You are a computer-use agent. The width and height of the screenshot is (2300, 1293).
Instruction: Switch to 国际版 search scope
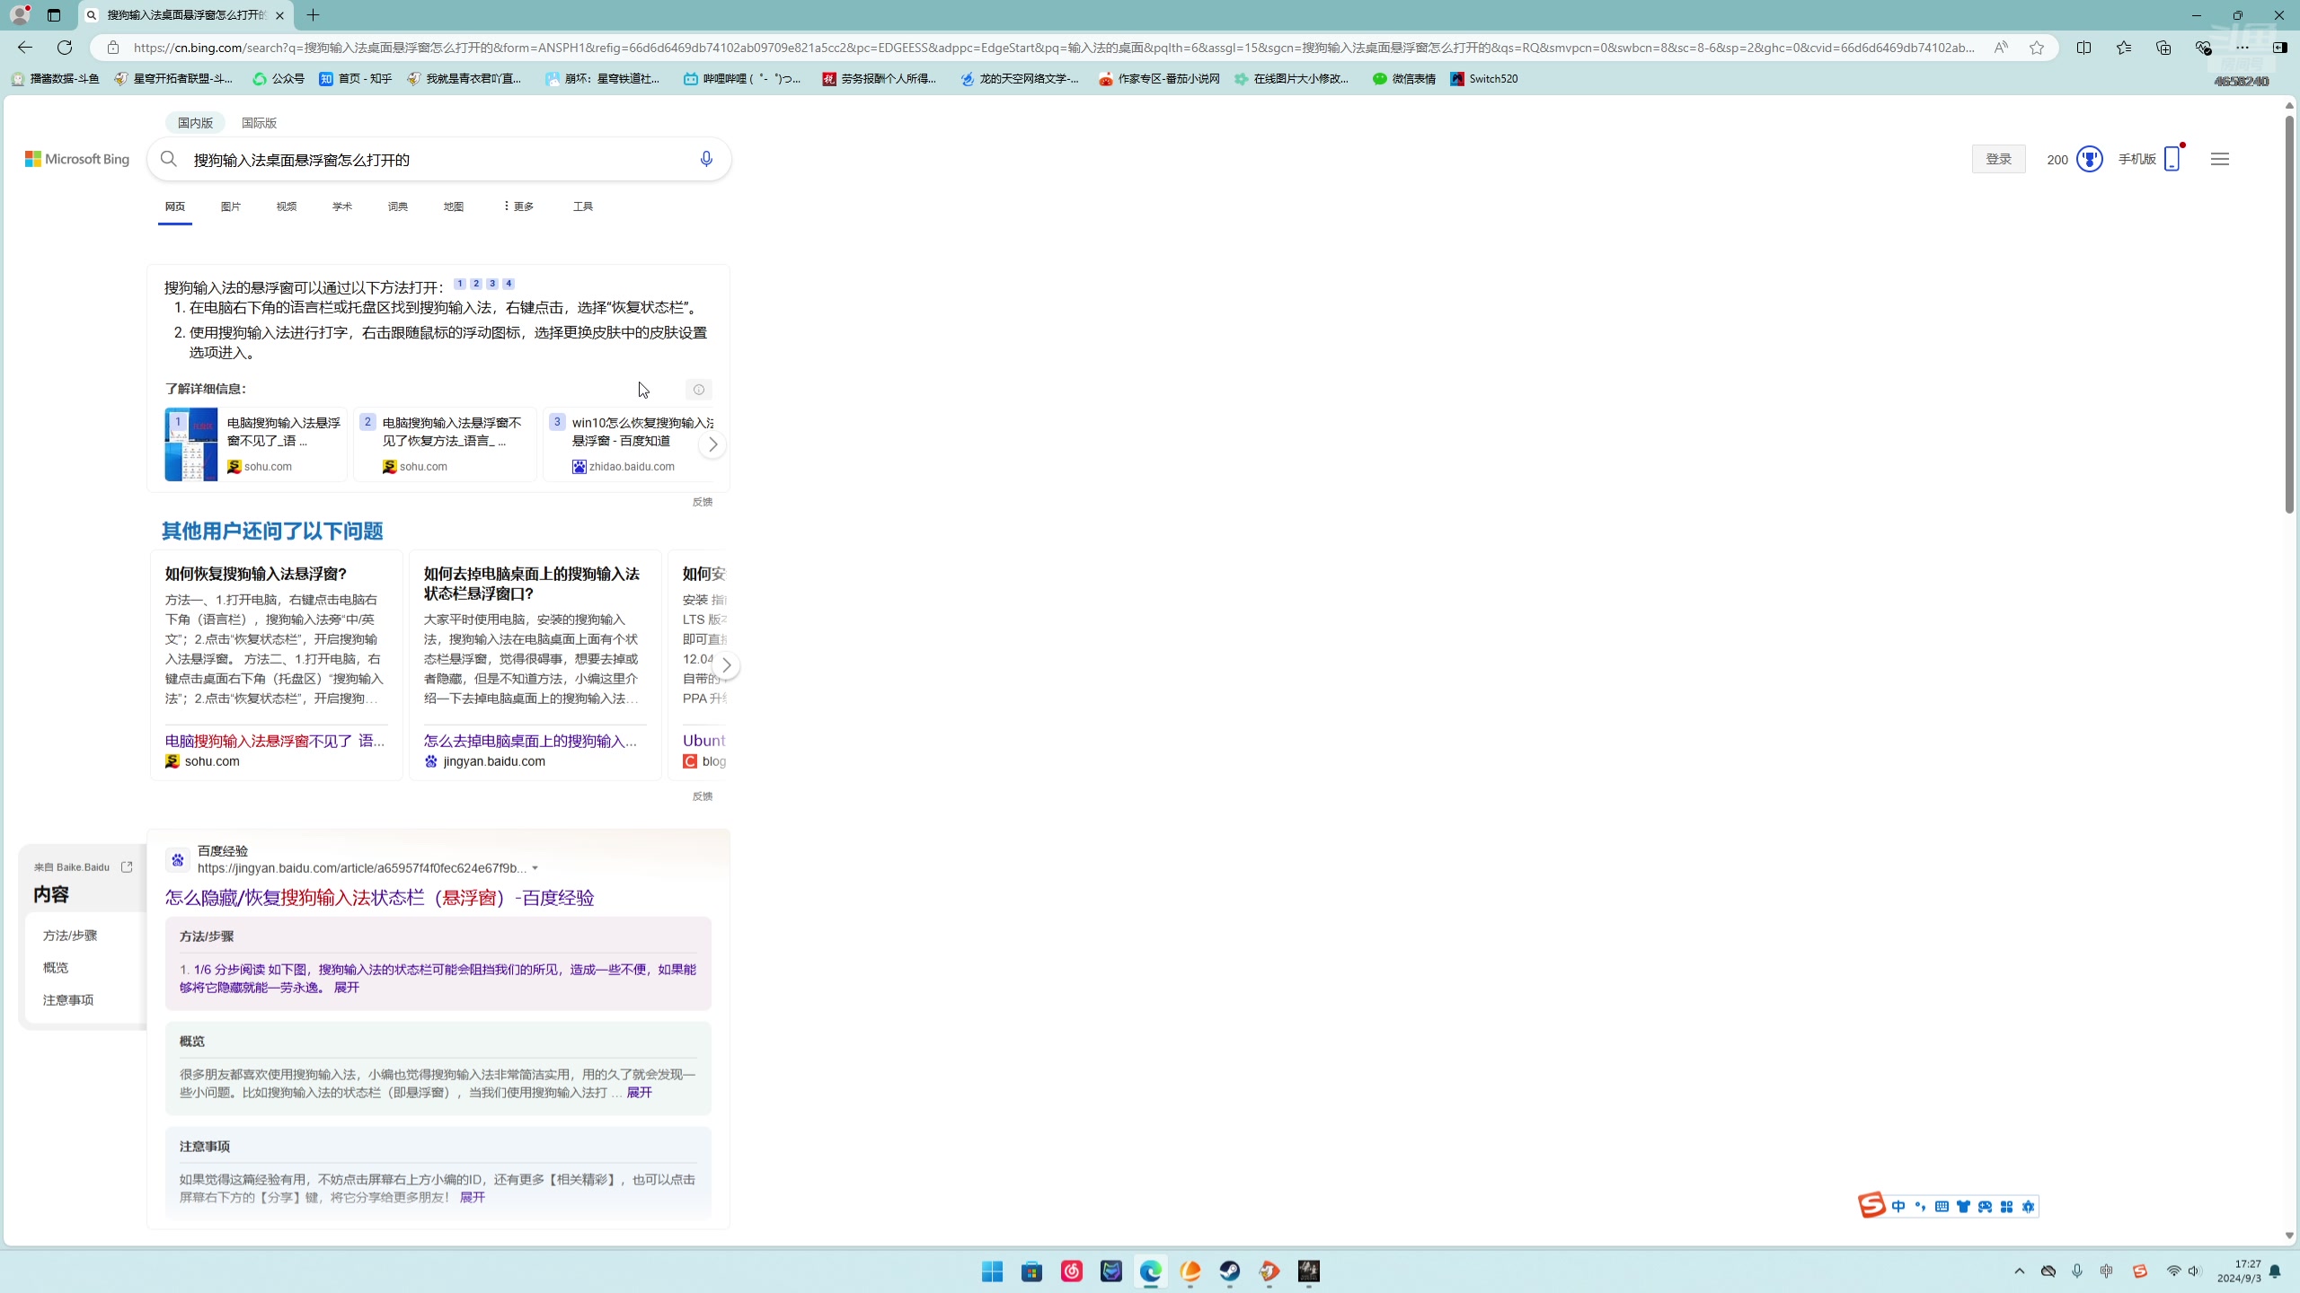pos(259,123)
